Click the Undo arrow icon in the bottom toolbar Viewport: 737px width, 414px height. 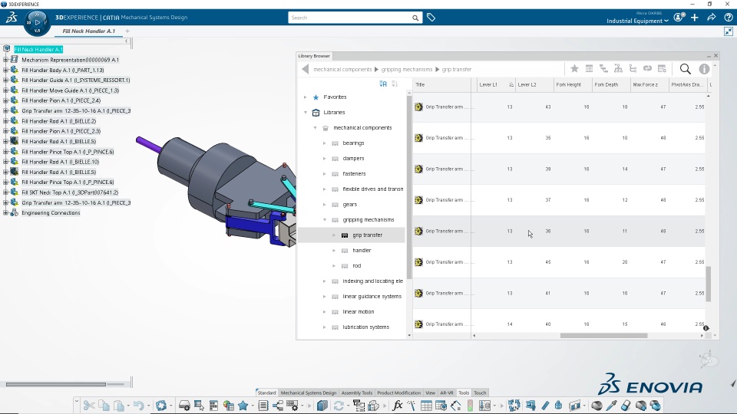[x=138, y=406]
